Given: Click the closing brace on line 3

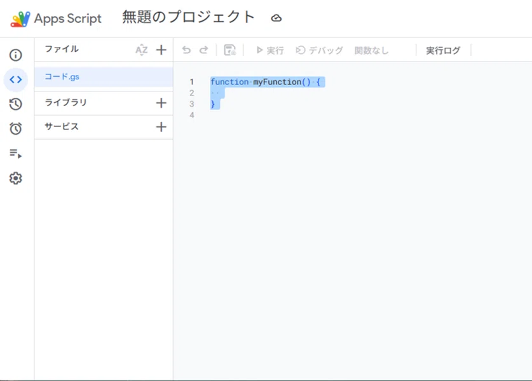Looking at the screenshot, I should click(x=213, y=104).
